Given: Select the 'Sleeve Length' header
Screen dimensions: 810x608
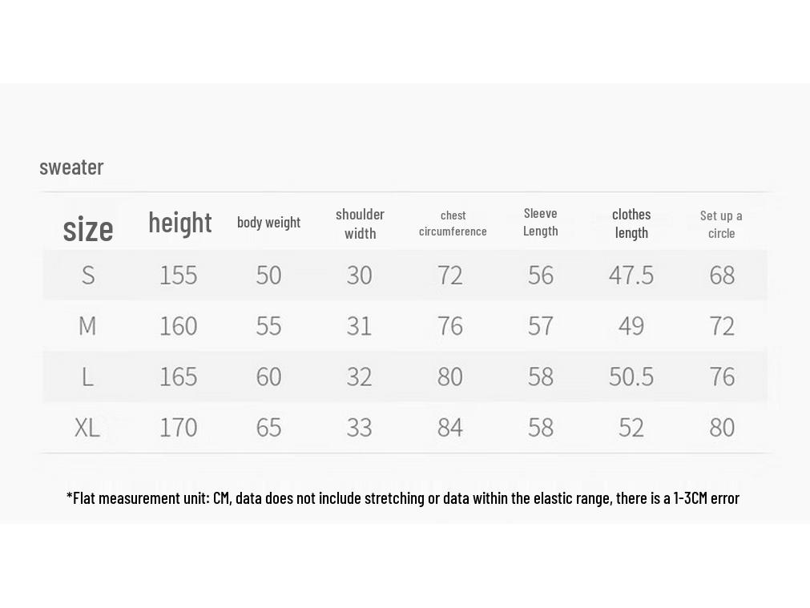Looking at the screenshot, I should point(540,222).
